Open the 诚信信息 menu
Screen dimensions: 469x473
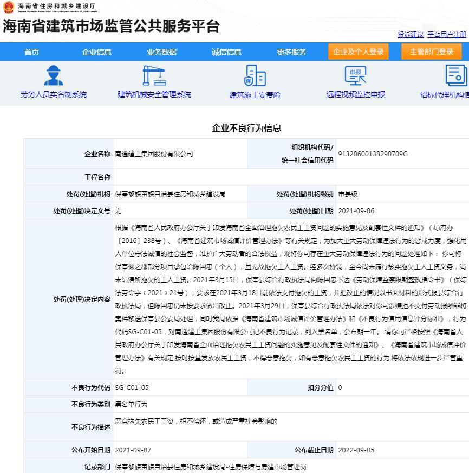(226, 52)
